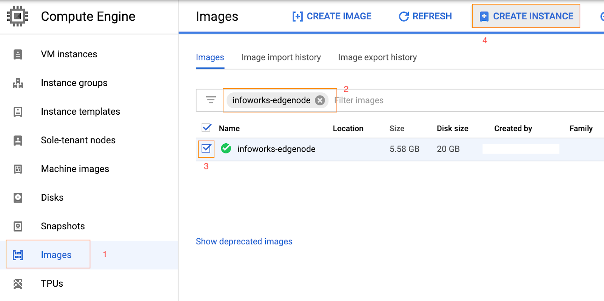The image size is (604, 301).
Task: Remove the infoworks-edgenode filter chip
Action: point(320,100)
